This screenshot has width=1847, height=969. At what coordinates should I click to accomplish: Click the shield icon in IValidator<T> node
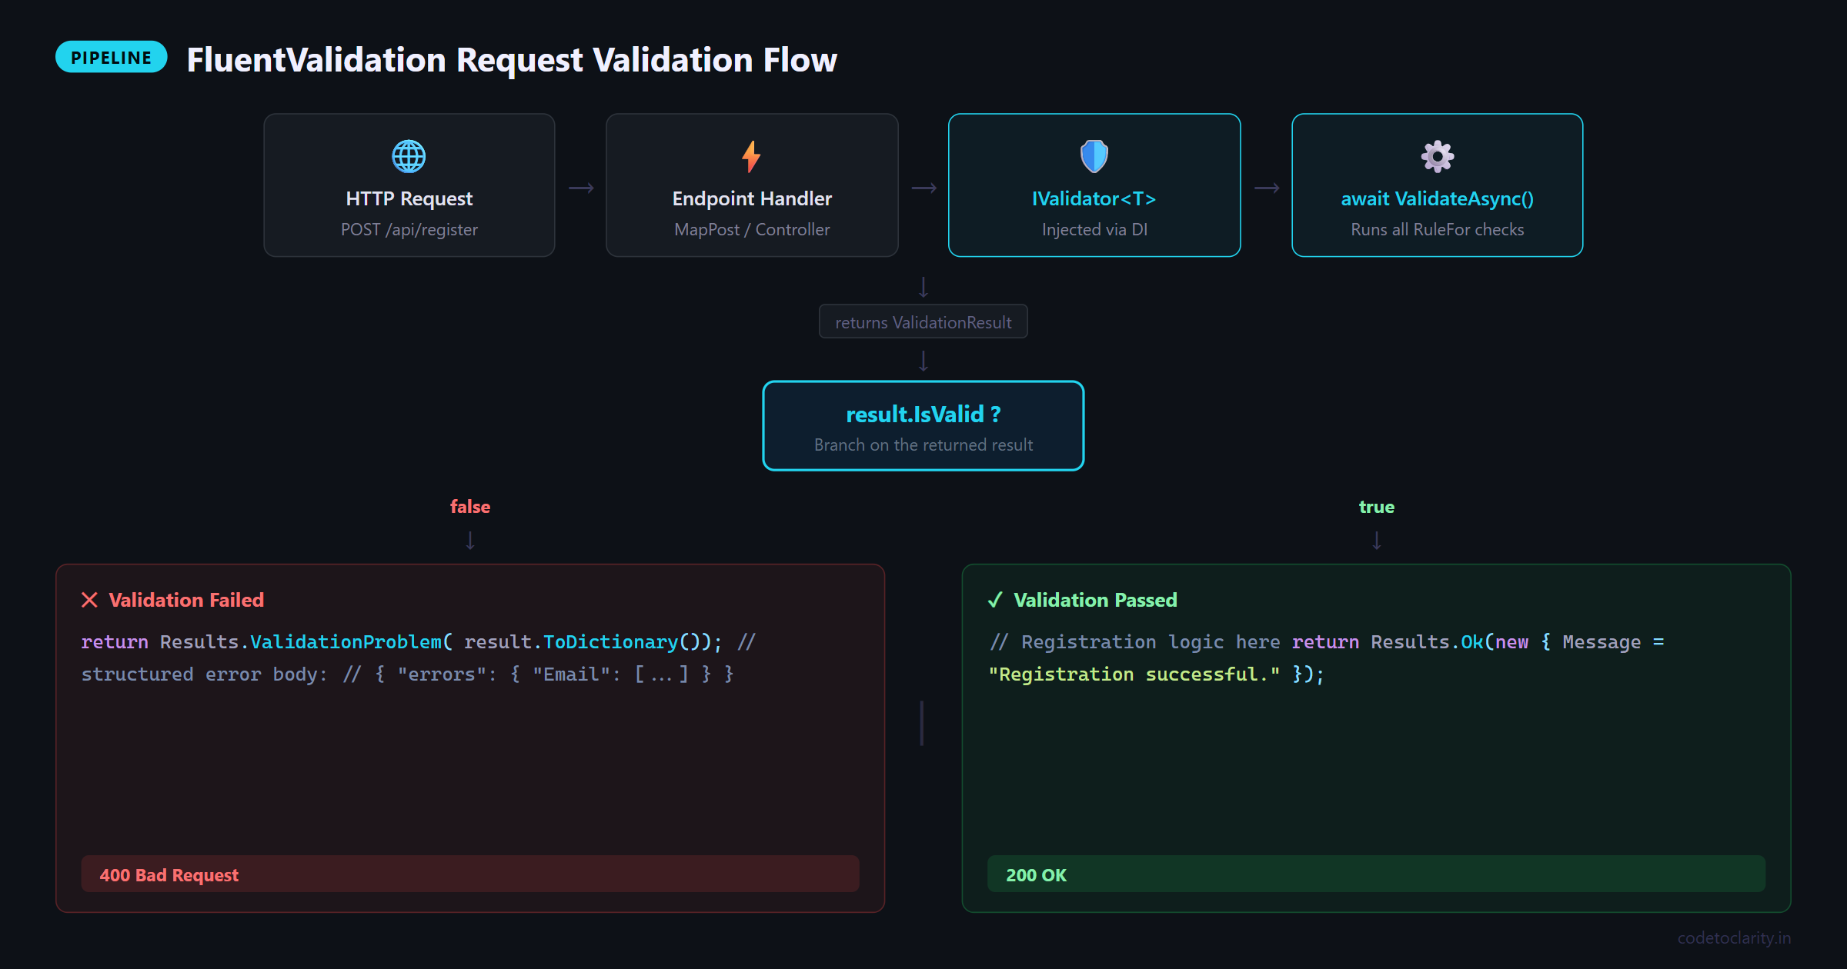click(x=1094, y=156)
